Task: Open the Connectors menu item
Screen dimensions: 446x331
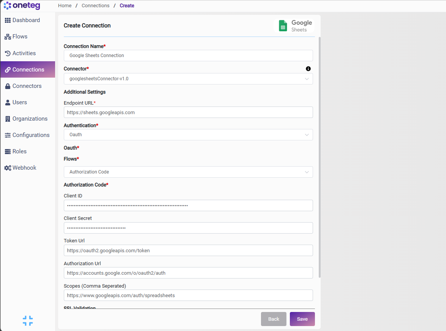Action: click(x=28, y=86)
